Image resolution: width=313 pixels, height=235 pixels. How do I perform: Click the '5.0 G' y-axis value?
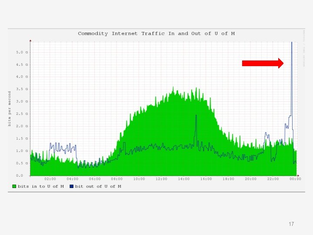pos(22,52)
